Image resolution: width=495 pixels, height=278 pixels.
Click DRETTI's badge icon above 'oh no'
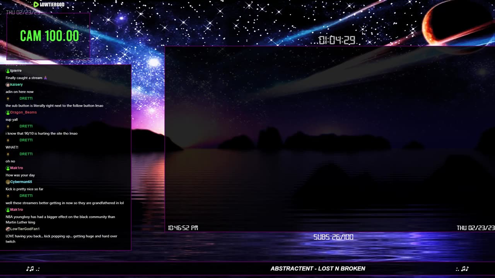pos(8,154)
